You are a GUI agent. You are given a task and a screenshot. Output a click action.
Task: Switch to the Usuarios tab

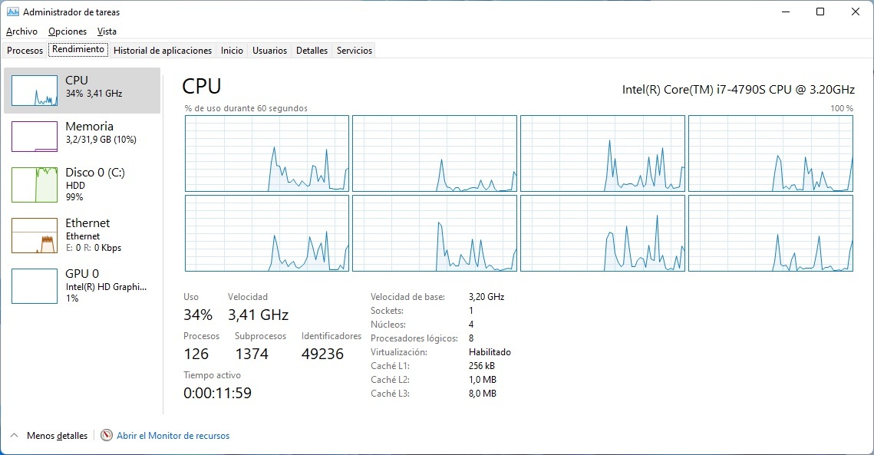(269, 51)
